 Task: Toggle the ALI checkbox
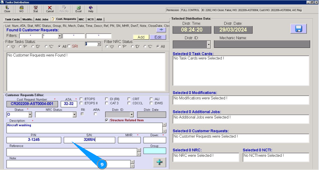(151, 99)
